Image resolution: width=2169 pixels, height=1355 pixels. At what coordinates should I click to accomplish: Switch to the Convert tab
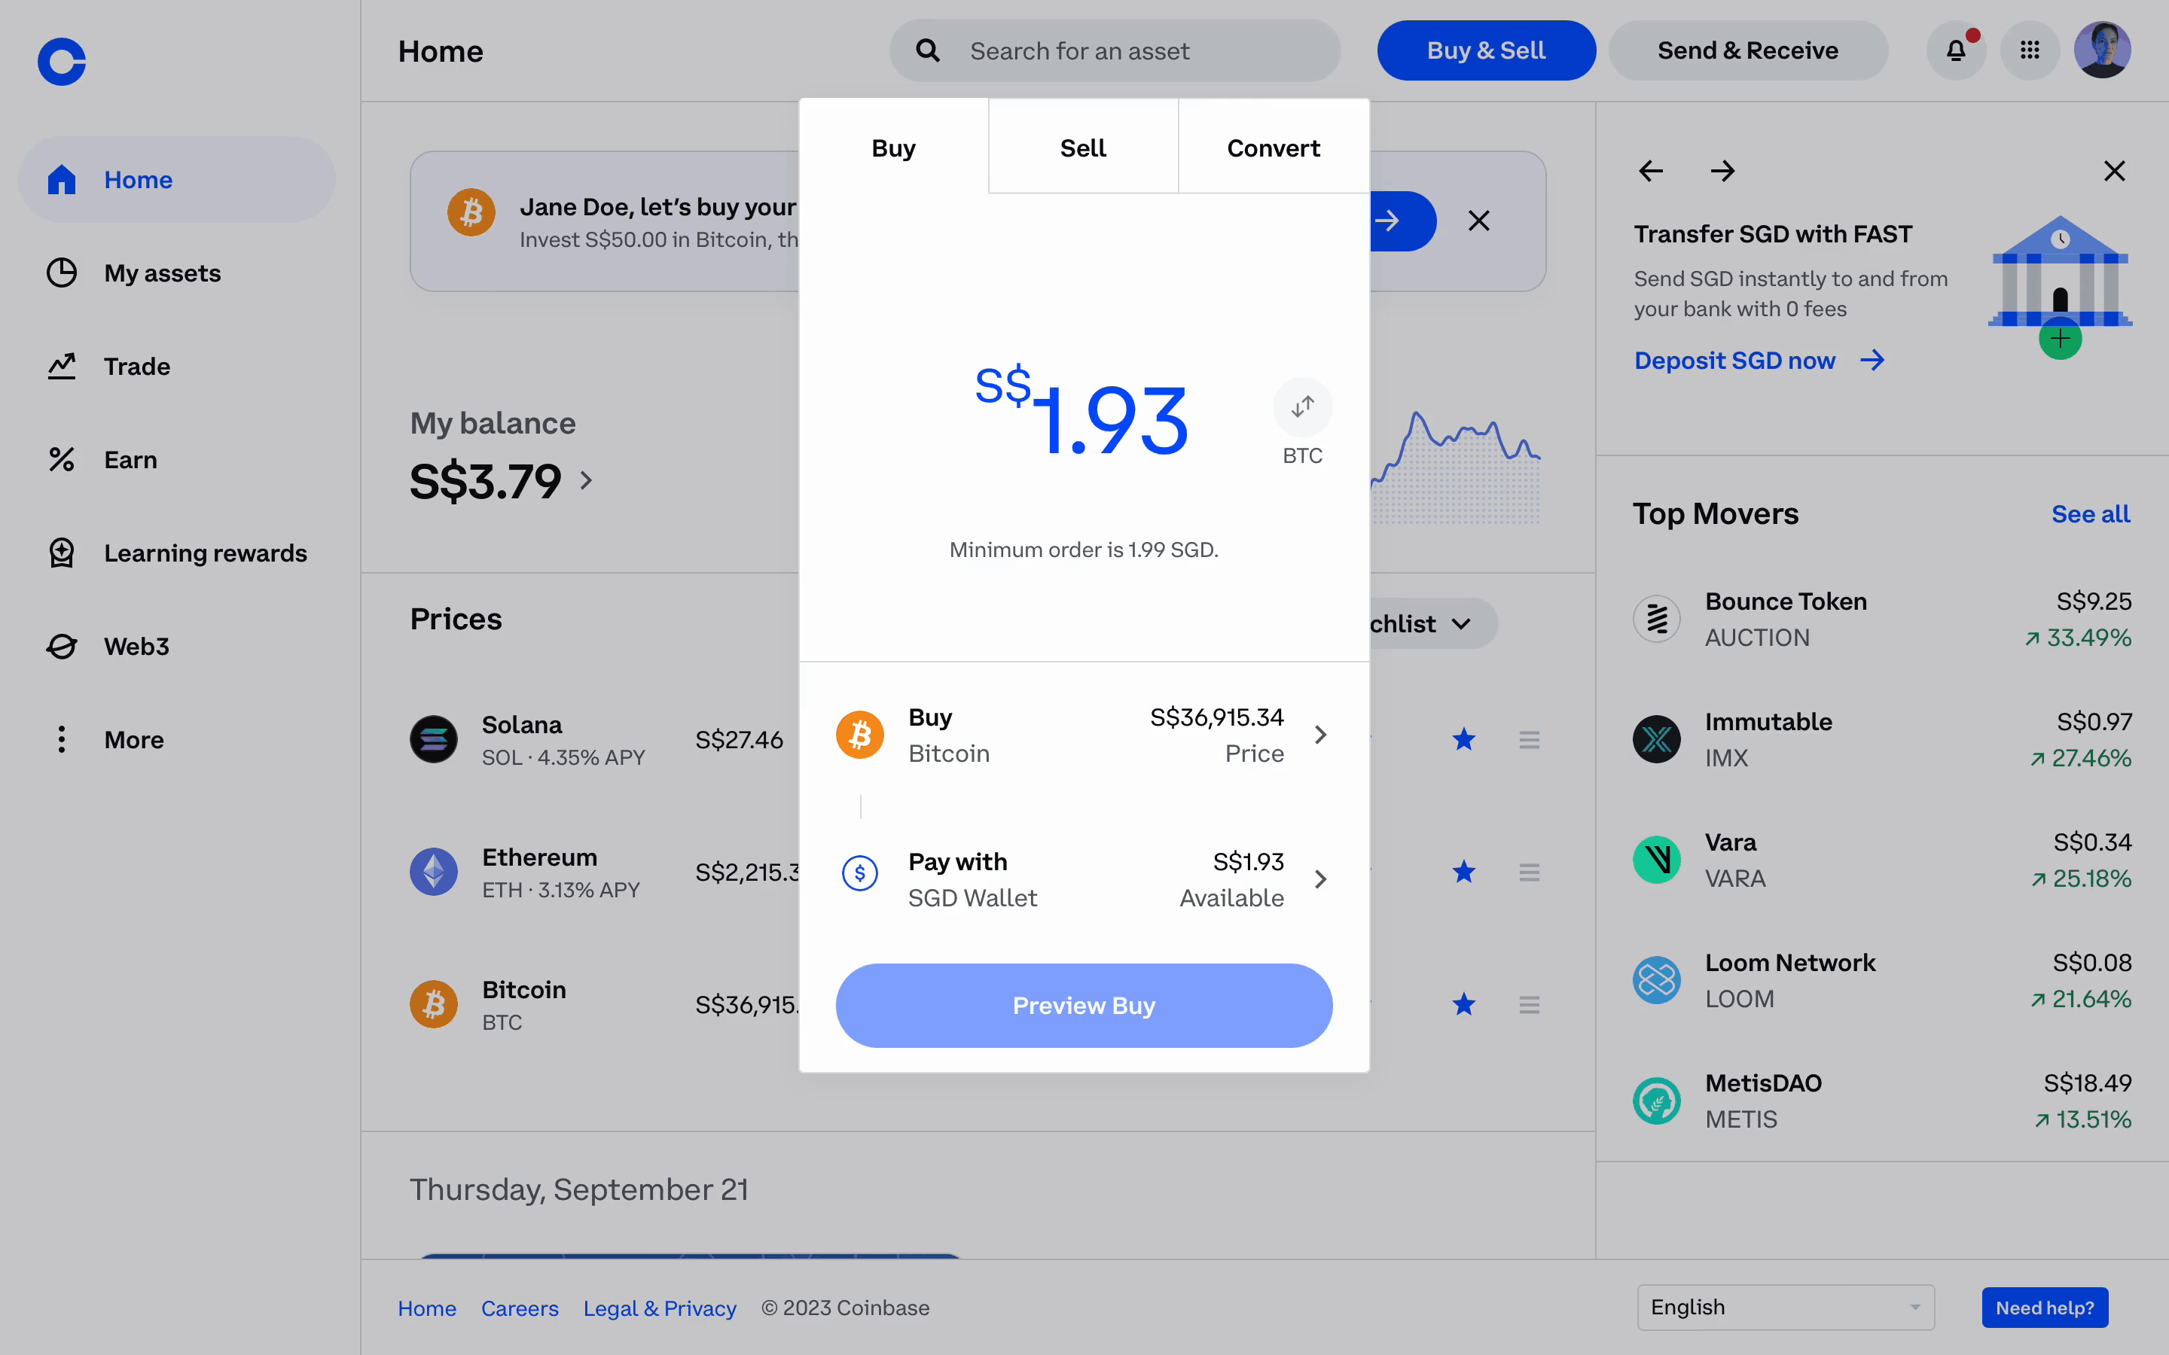click(1273, 148)
